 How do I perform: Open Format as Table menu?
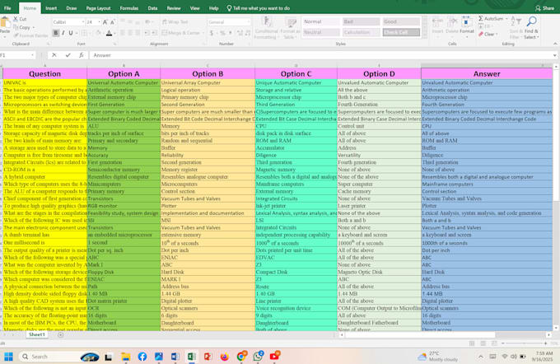[x=291, y=27]
